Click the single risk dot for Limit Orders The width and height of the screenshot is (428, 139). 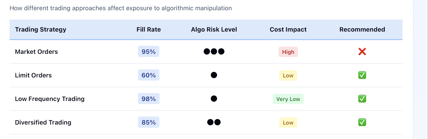tap(214, 75)
